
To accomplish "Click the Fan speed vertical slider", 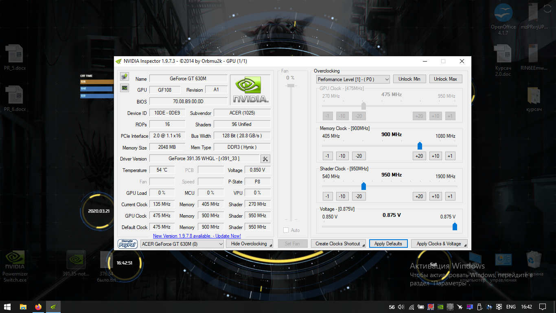I will [x=291, y=86].
